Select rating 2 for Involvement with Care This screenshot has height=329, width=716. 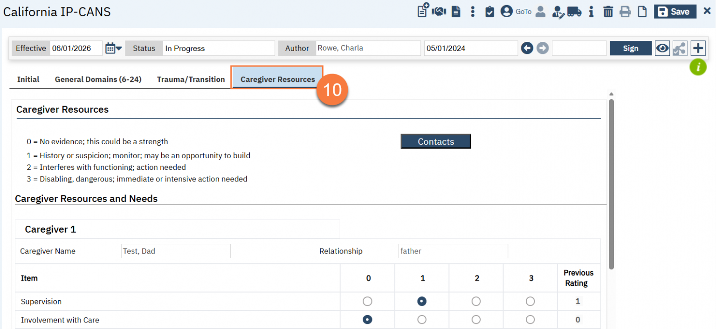tap(476, 320)
